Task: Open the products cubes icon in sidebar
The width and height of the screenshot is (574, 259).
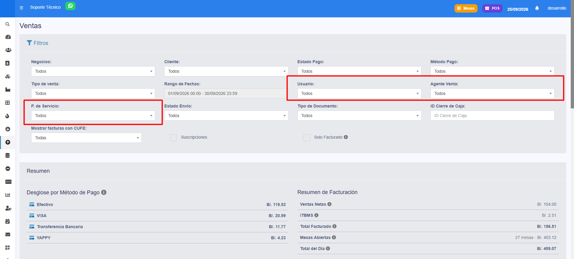Action: click(8, 76)
